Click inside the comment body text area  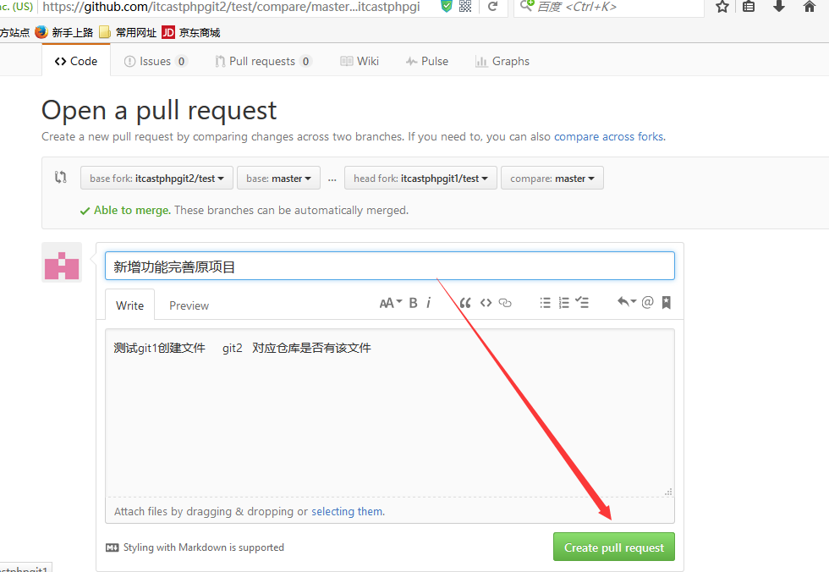pos(390,412)
